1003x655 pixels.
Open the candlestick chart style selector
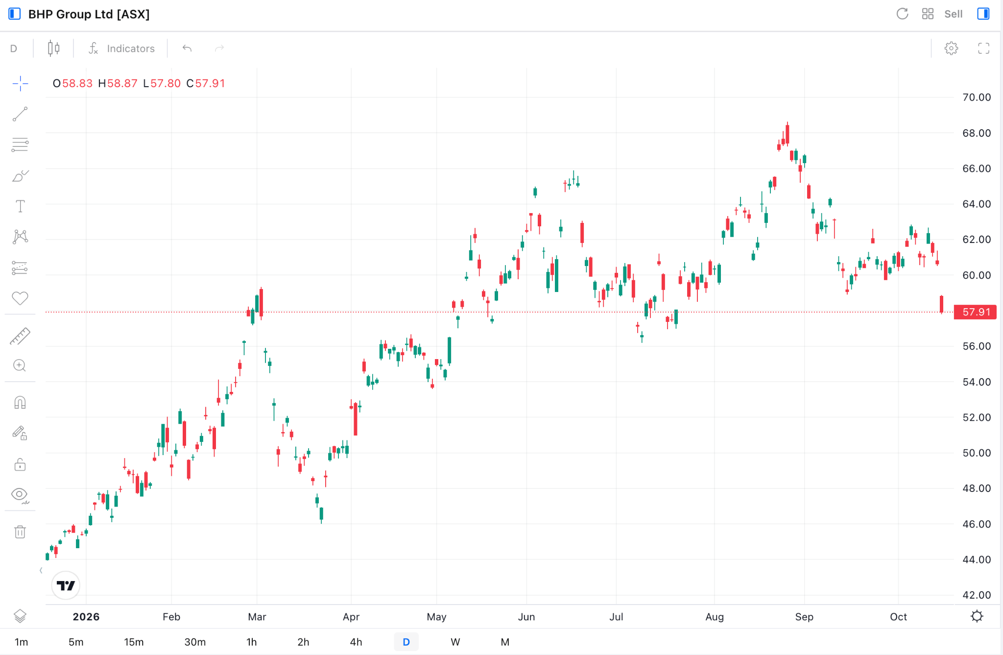[x=54, y=49]
